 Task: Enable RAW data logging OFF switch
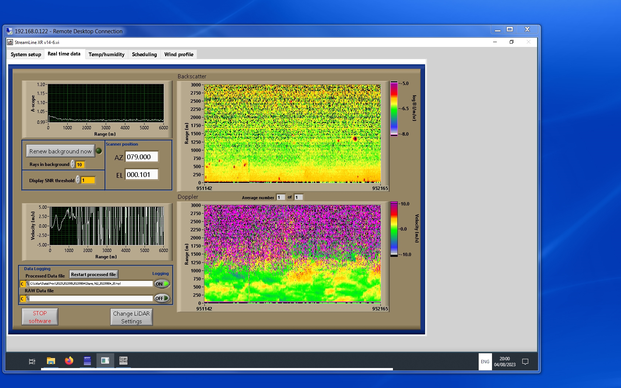pos(162,298)
